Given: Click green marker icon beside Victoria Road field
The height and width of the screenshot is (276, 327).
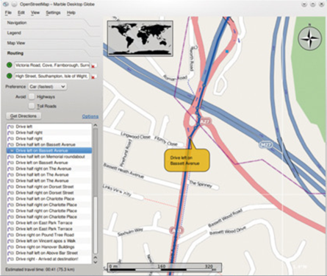Looking at the screenshot, I should pyautogui.click(x=9, y=66).
